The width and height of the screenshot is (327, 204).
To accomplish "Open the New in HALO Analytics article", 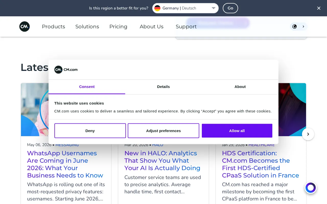I will pos(162,161).
